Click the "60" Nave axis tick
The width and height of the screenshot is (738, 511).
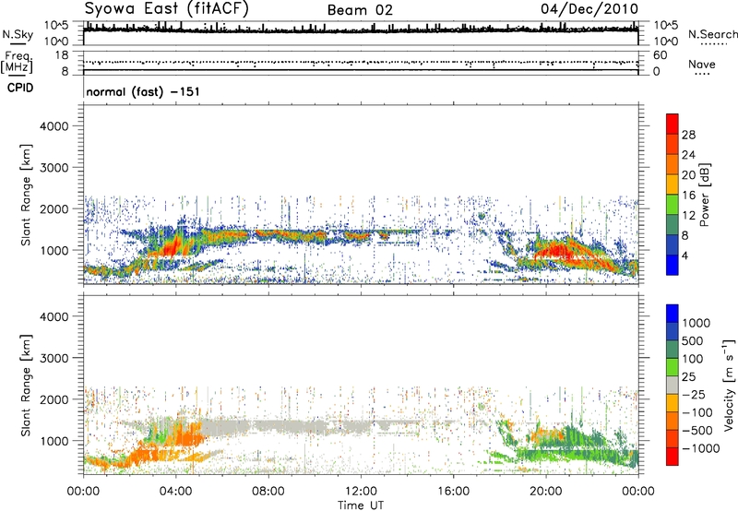660,55
